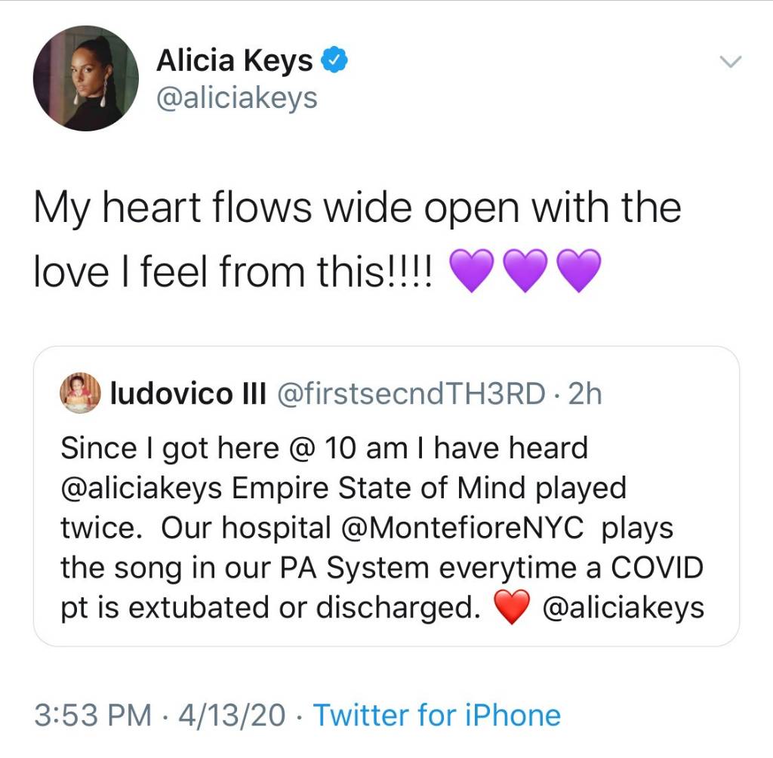Click the middle purple heart emoji
This screenshot has height=758, width=773.
[525, 270]
